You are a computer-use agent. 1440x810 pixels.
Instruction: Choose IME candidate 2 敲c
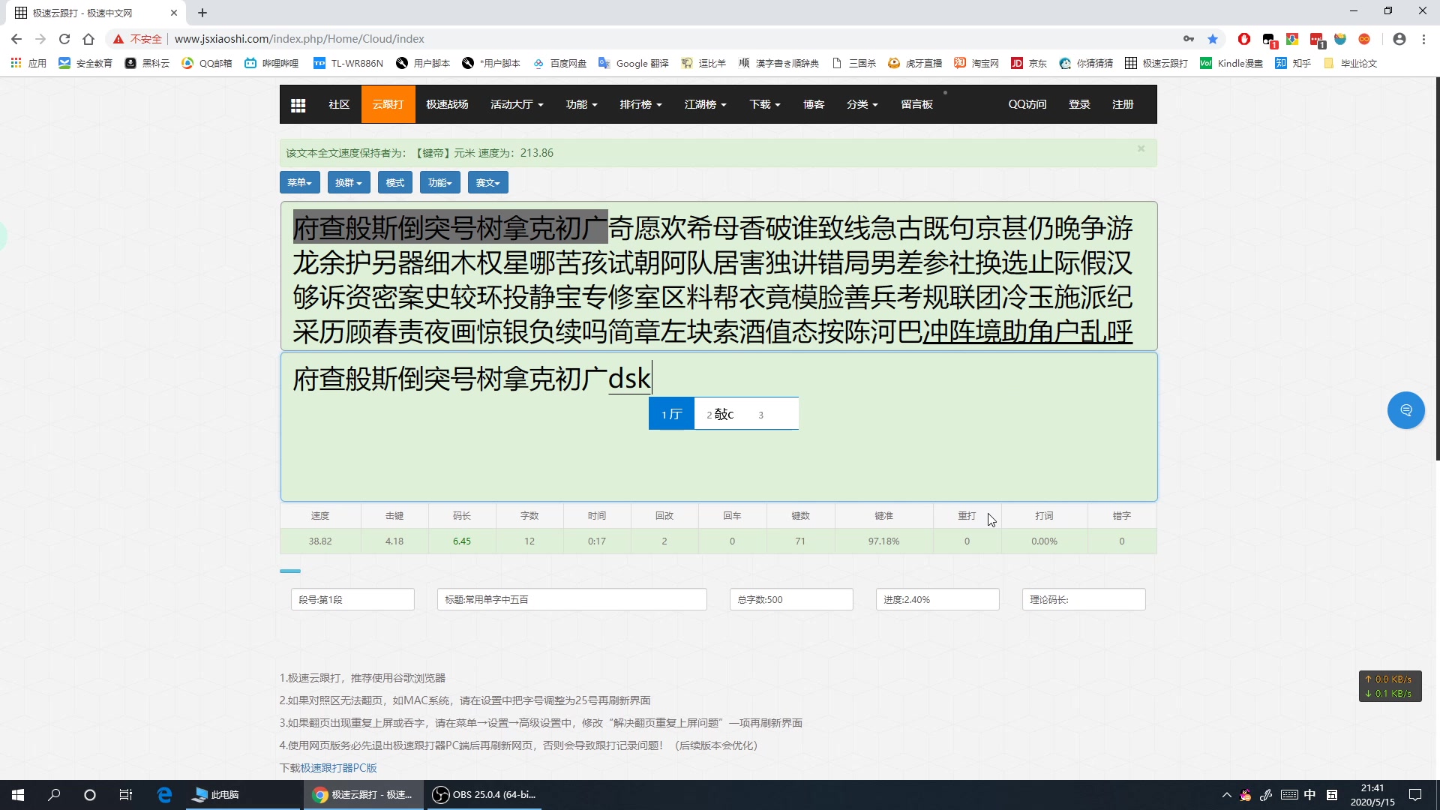(721, 414)
